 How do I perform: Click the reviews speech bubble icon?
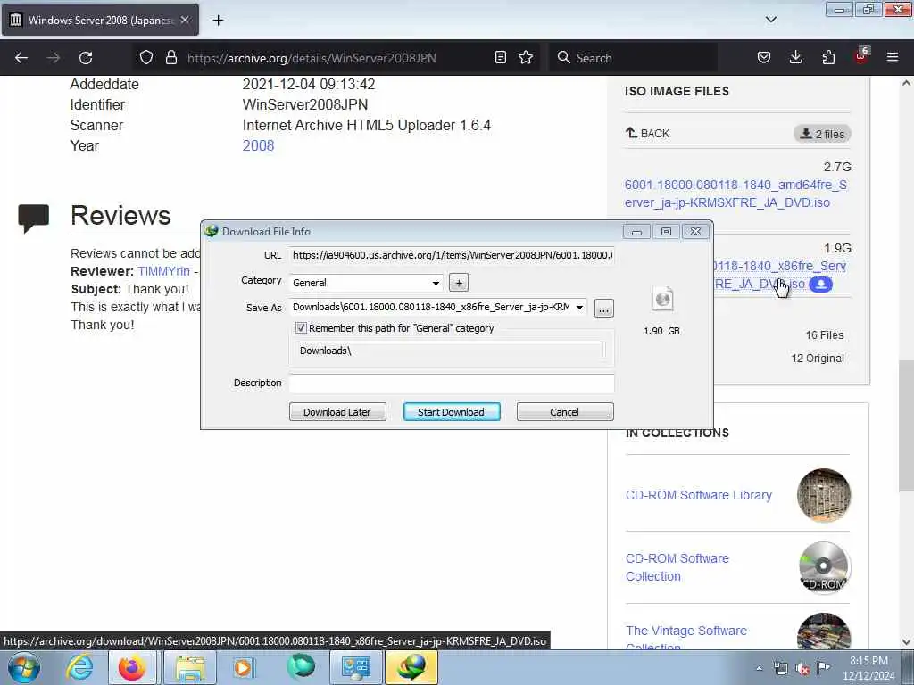tap(33, 219)
